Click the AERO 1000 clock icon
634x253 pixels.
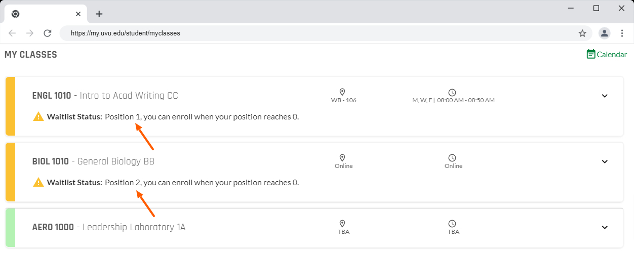(452, 224)
